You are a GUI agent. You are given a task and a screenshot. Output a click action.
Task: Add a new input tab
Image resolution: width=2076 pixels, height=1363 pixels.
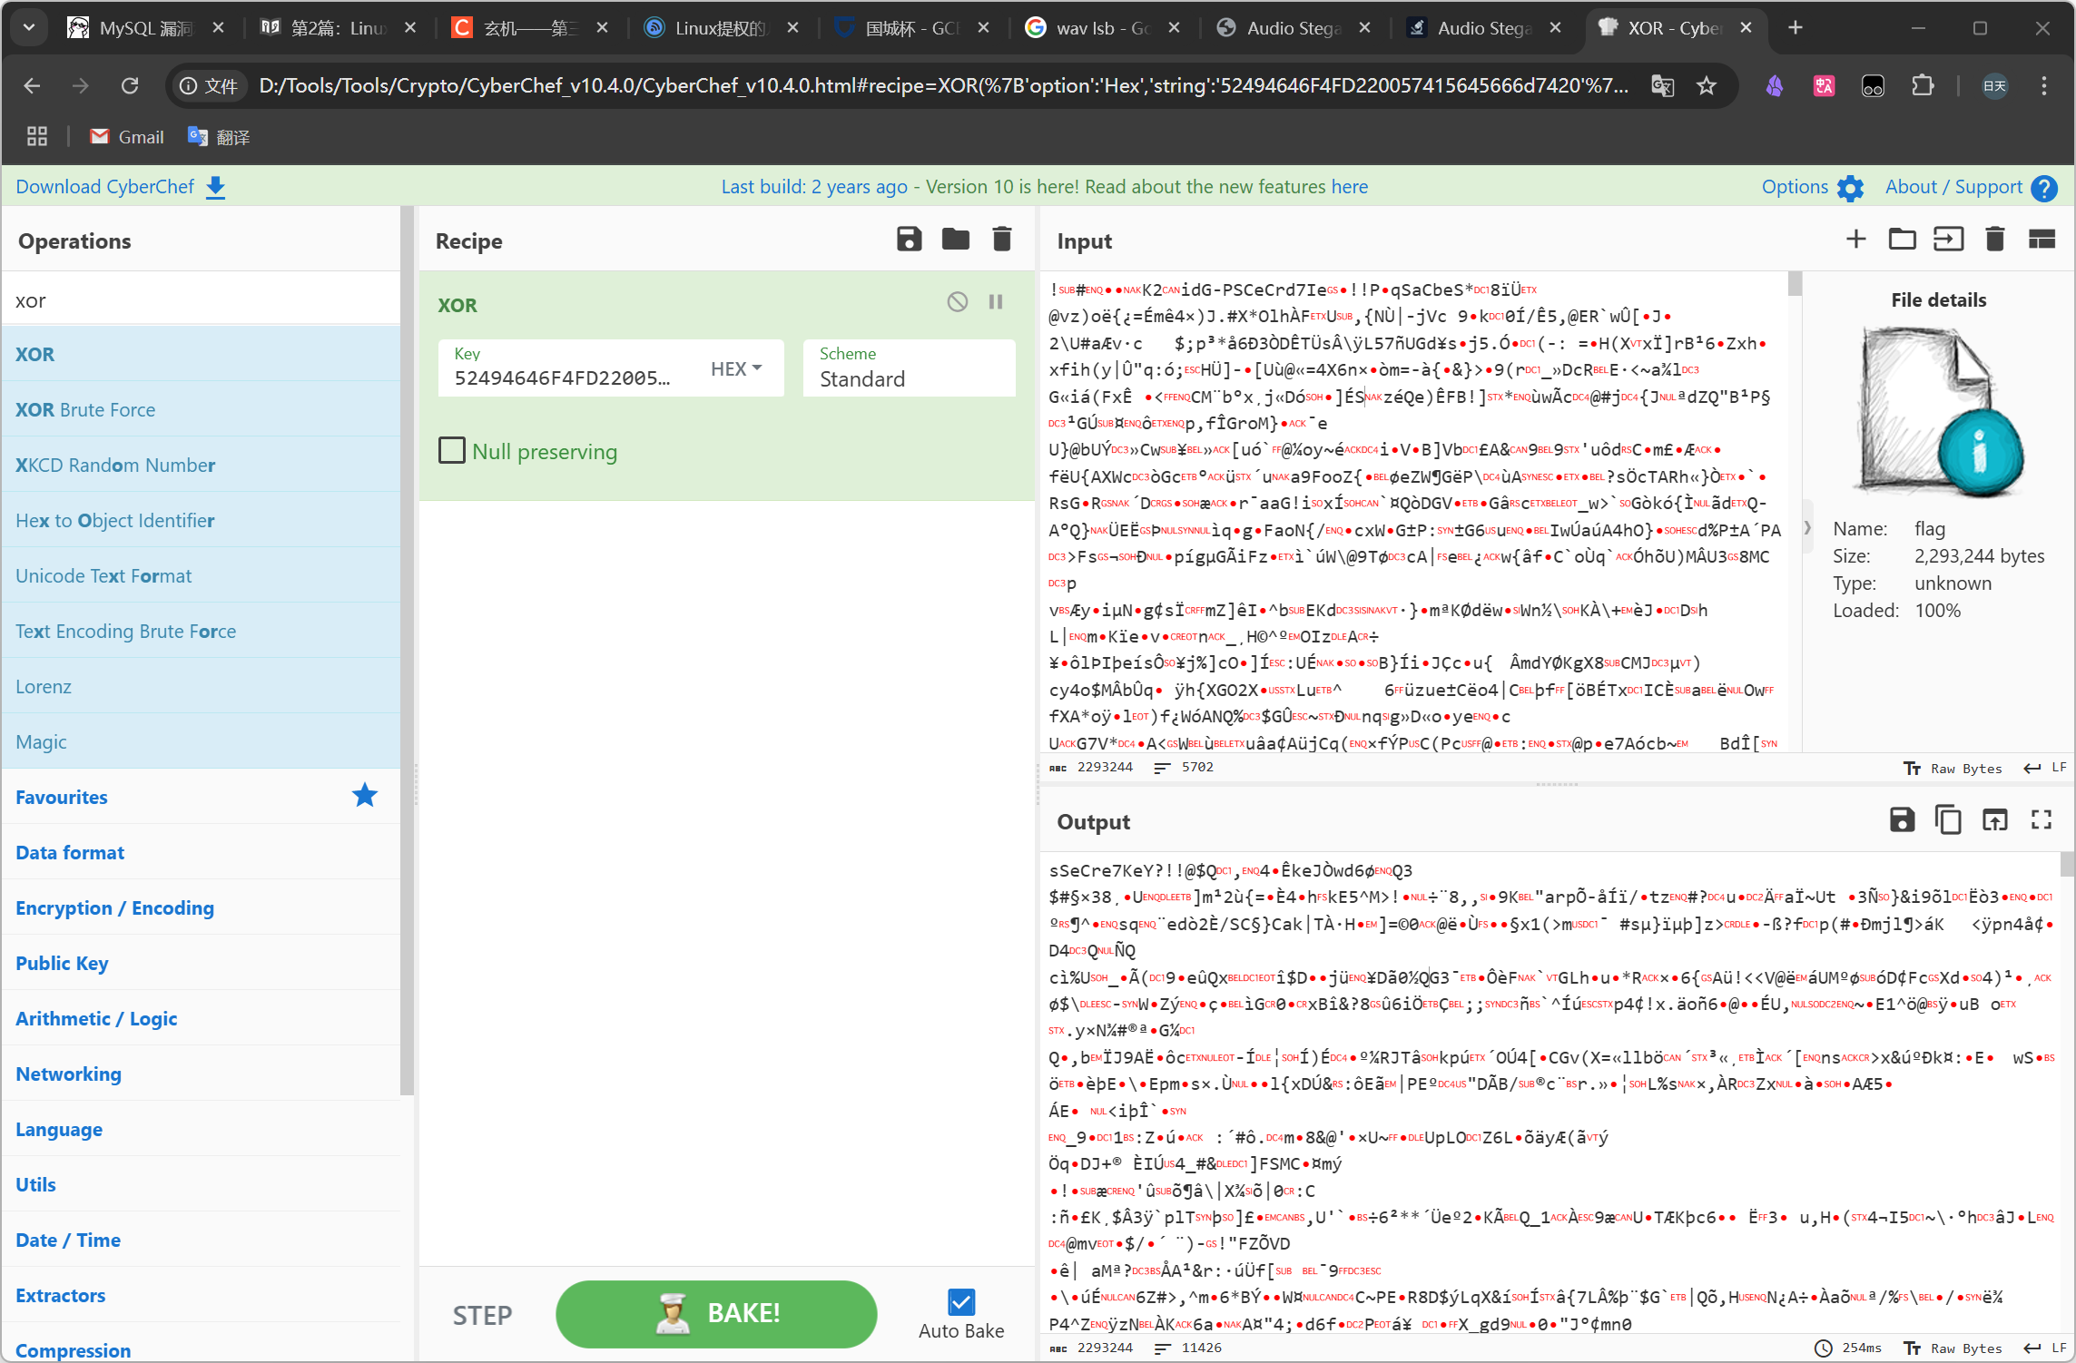[x=1855, y=240]
